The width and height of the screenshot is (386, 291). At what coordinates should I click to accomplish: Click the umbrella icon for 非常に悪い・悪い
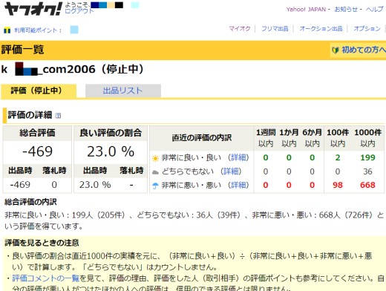[x=155, y=186]
